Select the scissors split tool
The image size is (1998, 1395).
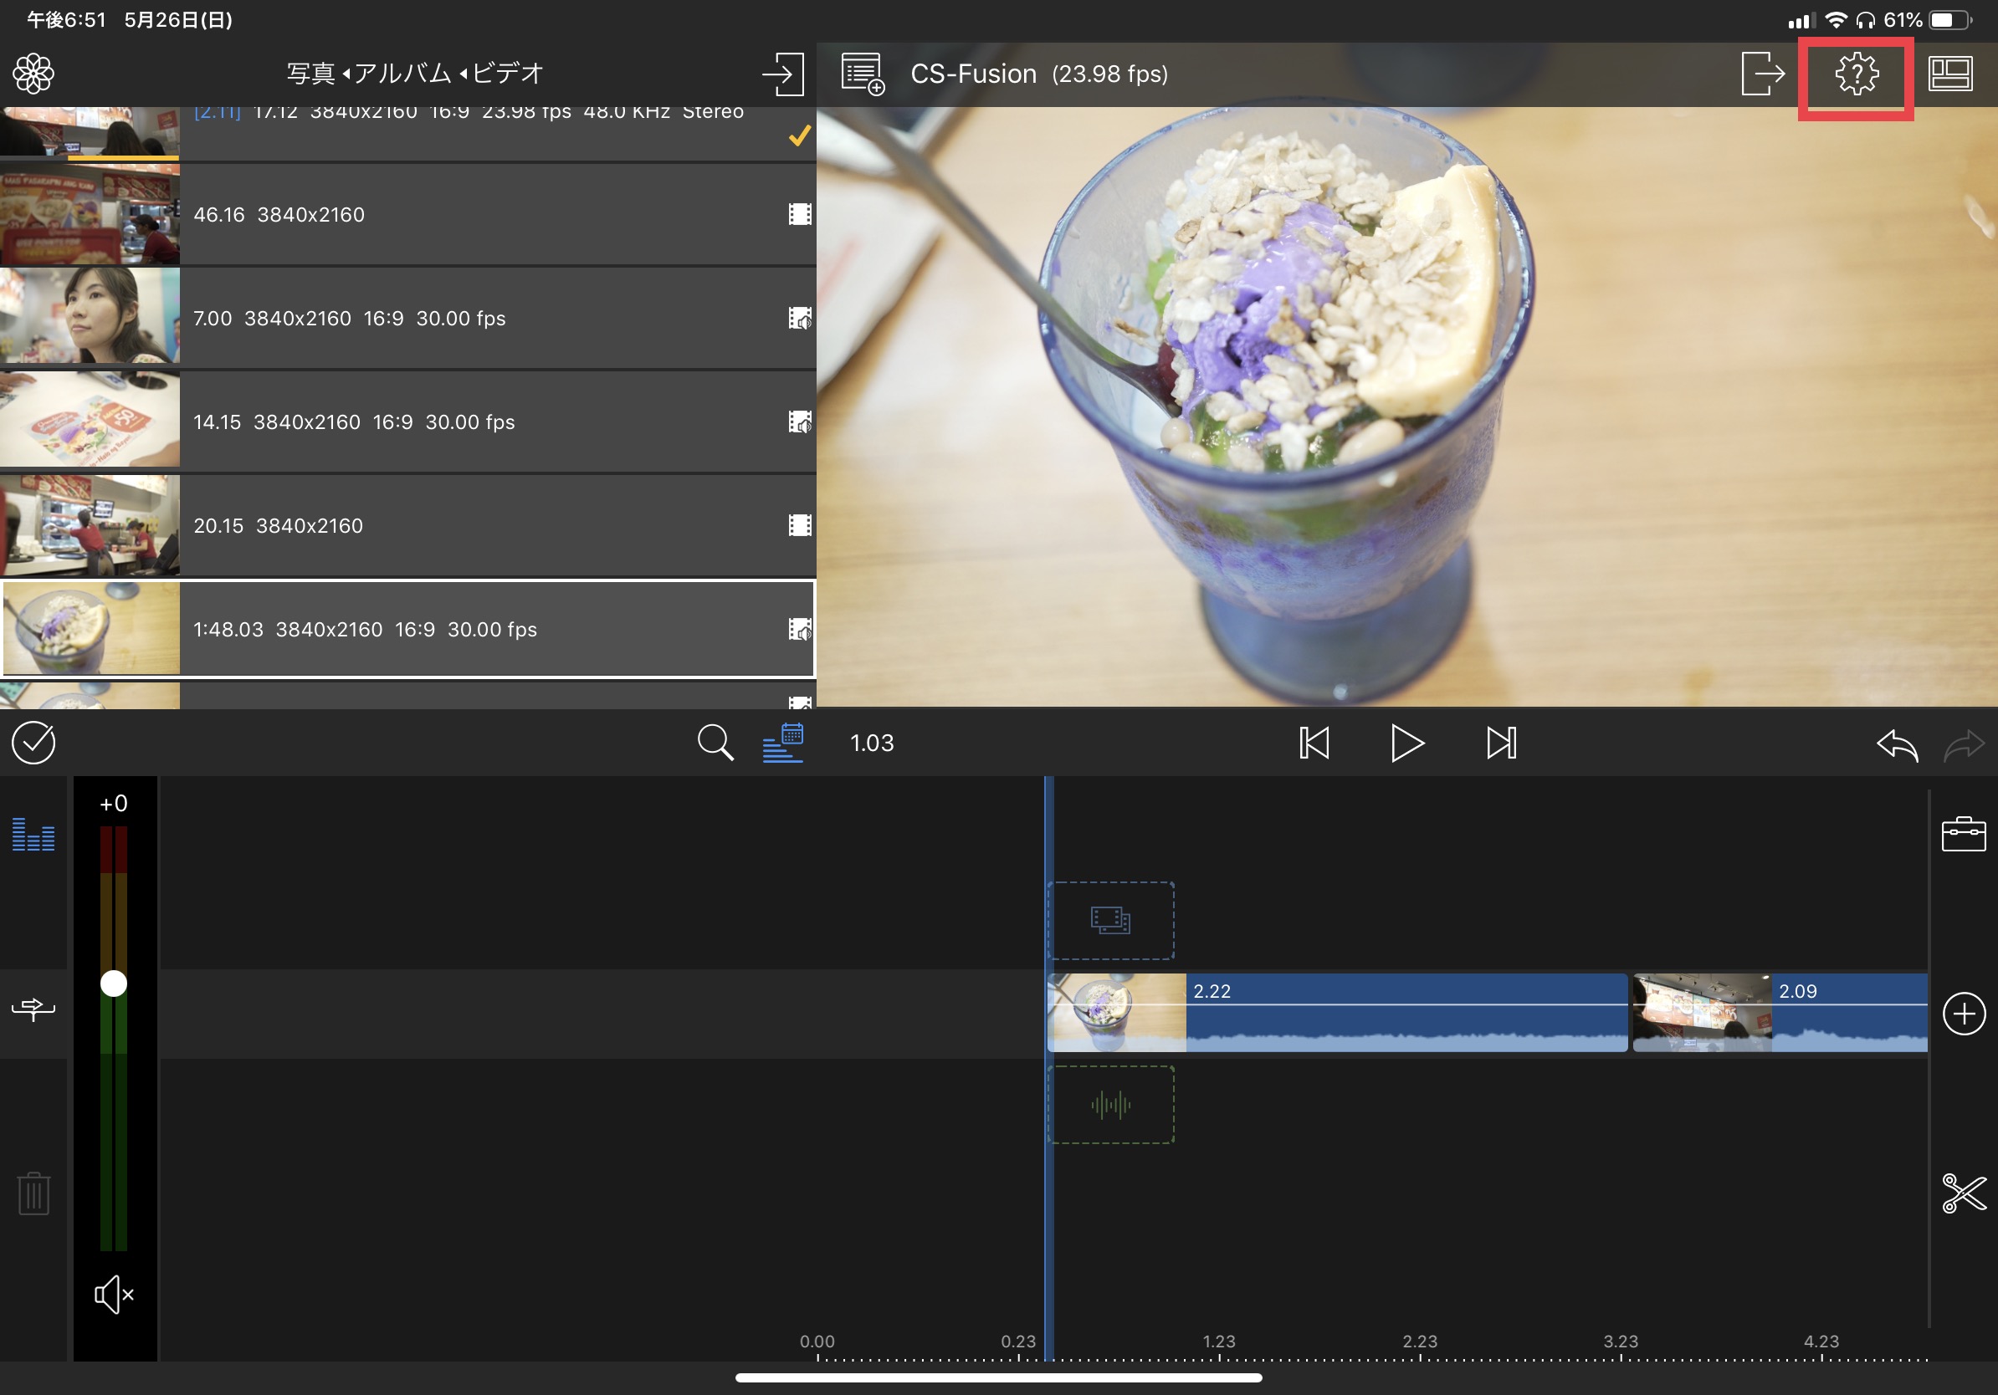tap(1963, 1193)
